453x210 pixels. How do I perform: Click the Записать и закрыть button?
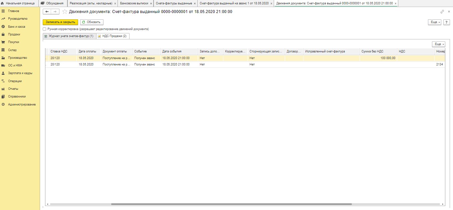click(60, 22)
